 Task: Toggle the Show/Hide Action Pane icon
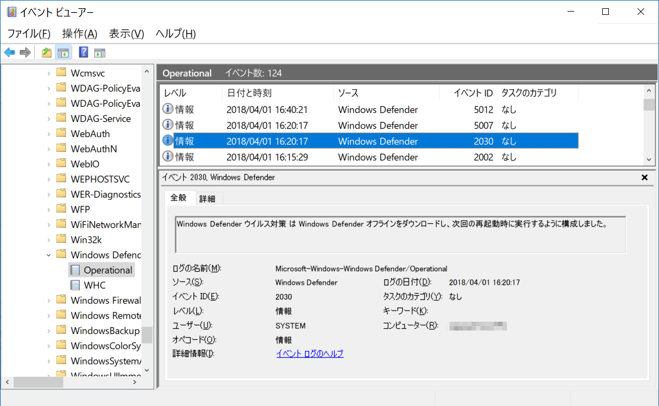100,53
